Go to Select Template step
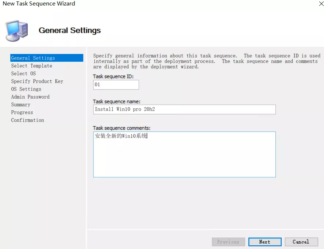 (31, 66)
